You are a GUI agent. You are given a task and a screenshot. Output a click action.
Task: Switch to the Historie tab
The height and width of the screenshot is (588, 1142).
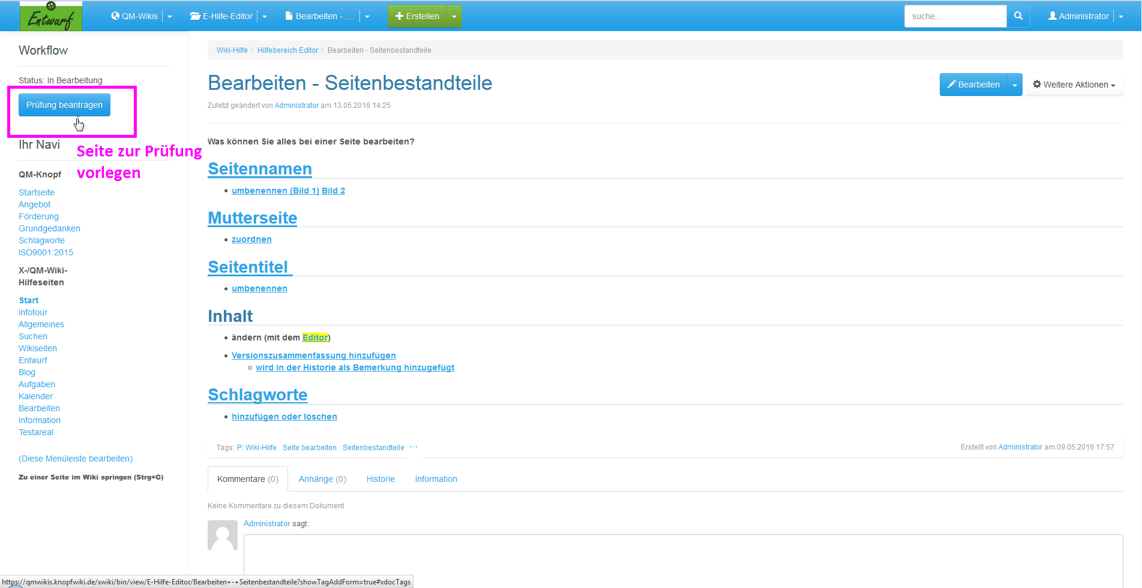(x=380, y=479)
